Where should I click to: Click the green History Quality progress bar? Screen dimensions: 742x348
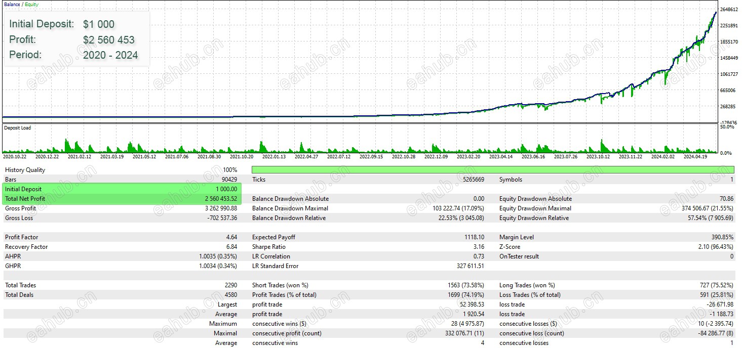point(493,170)
